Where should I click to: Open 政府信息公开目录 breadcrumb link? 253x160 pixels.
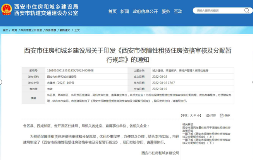[x=31, y=30]
